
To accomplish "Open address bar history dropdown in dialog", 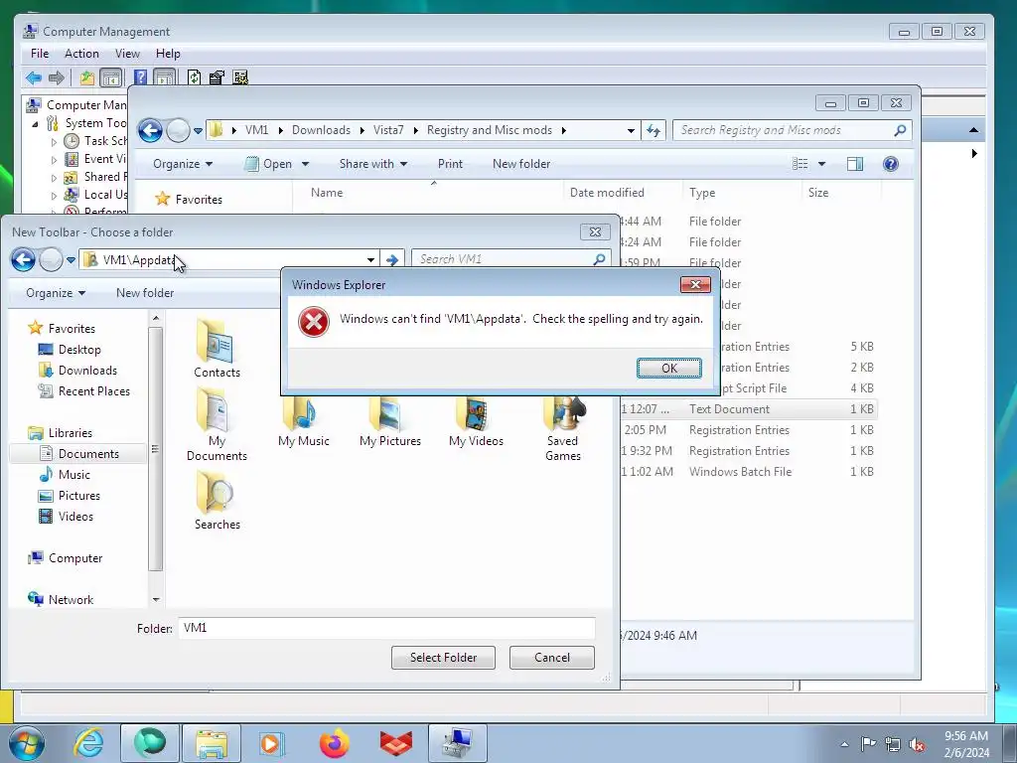I will tap(370, 259).
